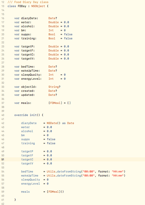Click the energyLevel assignment in init
The image size is (145, 205).
tap(35, 184)
